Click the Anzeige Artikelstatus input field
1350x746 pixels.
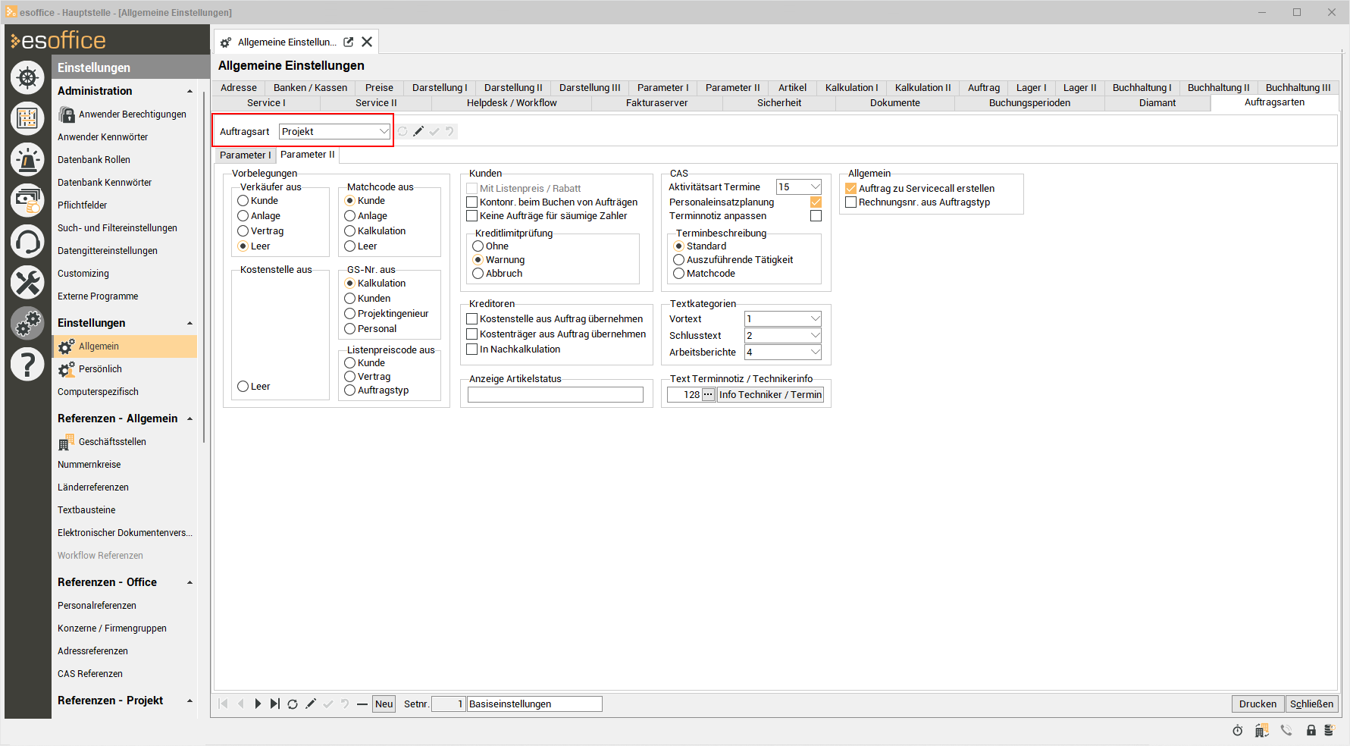click(556, 395)
